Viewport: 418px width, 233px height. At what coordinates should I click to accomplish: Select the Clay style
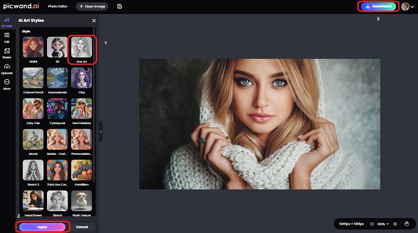82,81
